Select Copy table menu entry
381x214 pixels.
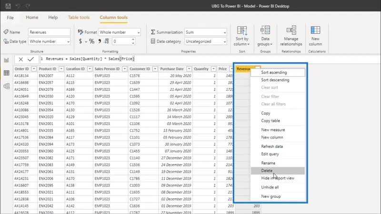coord(278,121)
